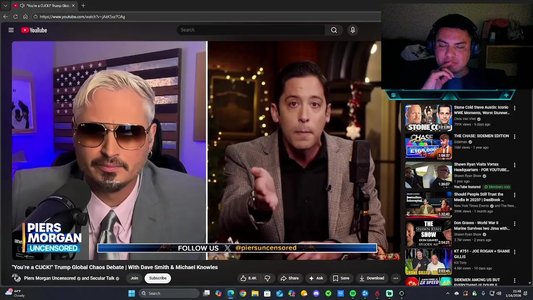This screenshot has height=300, width=533.
Task: Click the browser address bar URL
Action: click(x=82, y=17)
